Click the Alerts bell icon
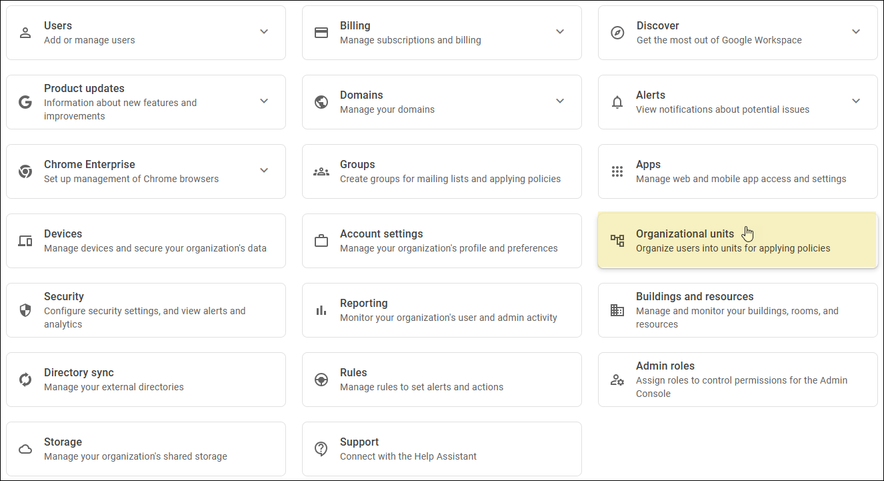 [617, 102]
